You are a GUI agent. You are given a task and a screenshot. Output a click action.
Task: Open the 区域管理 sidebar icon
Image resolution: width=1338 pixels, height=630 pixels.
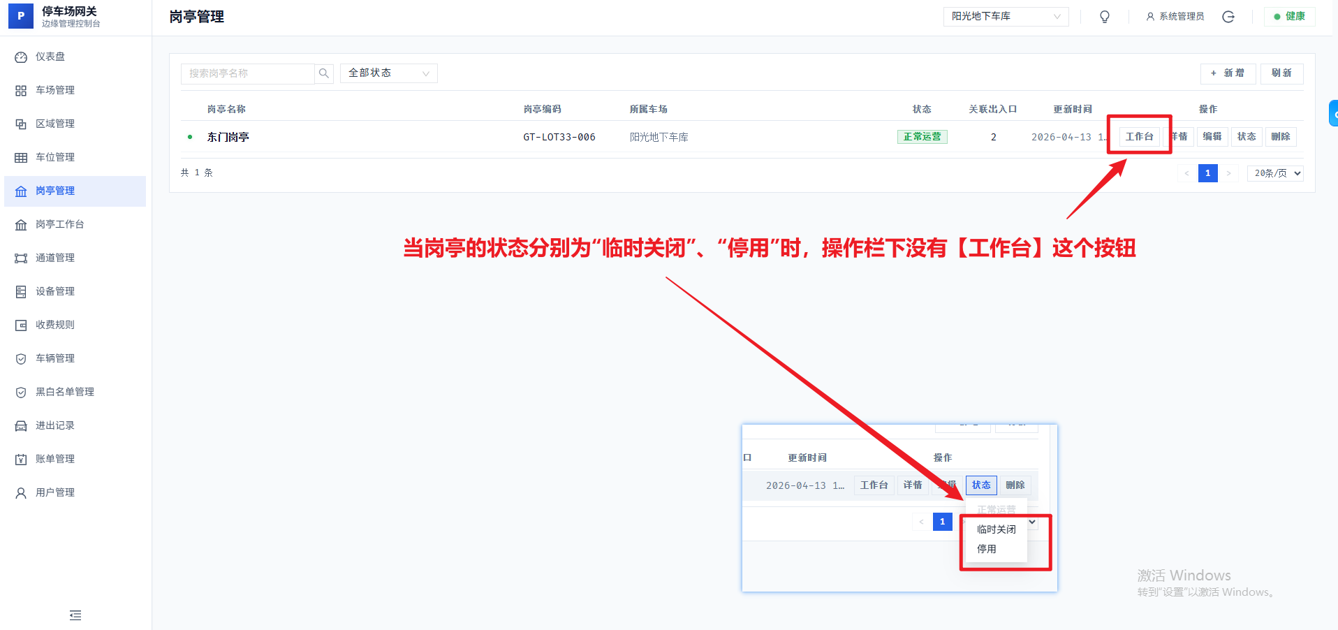[21, 124]
